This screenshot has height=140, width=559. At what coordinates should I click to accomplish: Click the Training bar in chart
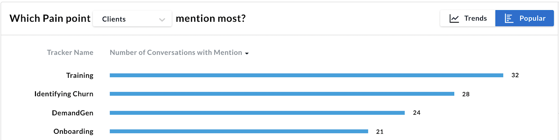[x=306, y=75]
